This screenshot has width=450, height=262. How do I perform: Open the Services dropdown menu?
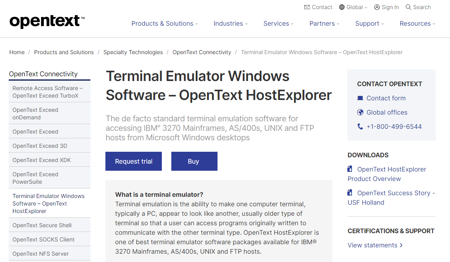click(278, 24)
